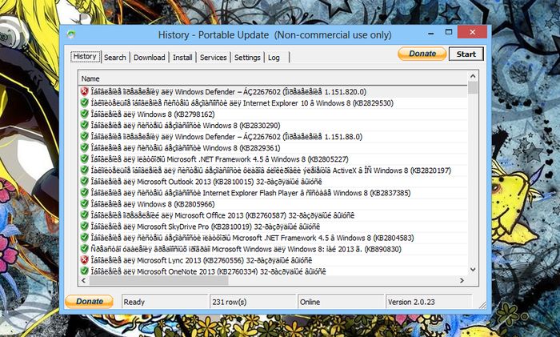This screenshot has width=560, height=337.
Task: Click the Ready status bar field
Action: tap(165, 302)
